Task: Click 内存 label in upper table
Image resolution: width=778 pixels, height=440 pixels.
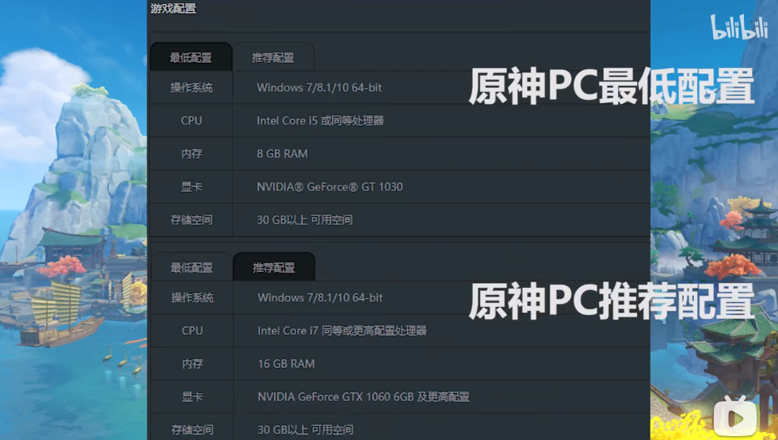Action: click(192, 154)
